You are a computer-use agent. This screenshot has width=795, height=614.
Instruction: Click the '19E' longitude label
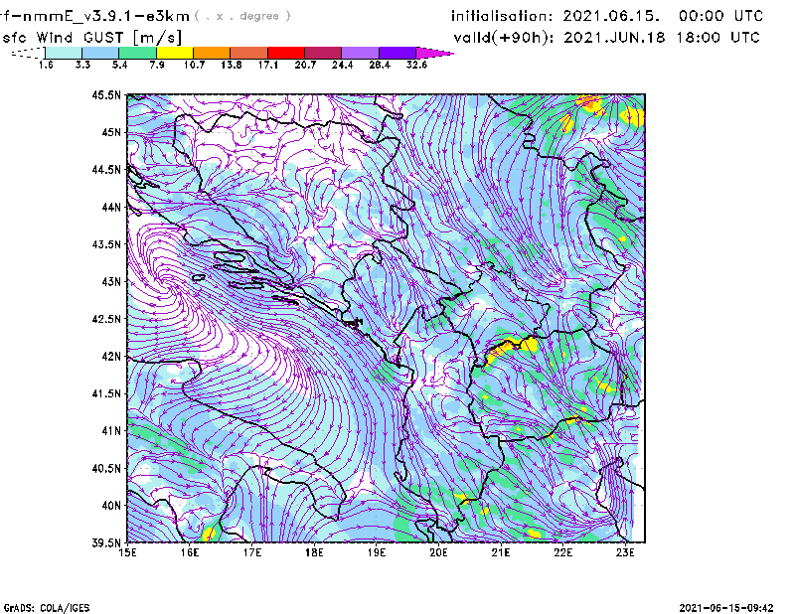click(377, 552)
